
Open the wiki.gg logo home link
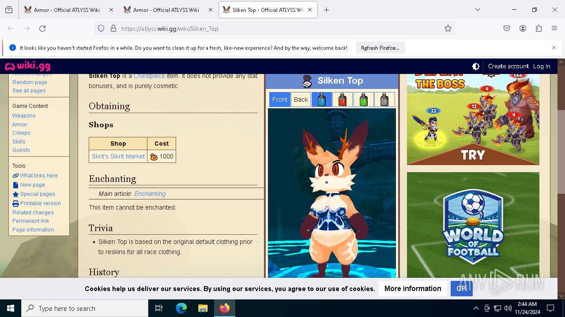[x=28, y=66]
